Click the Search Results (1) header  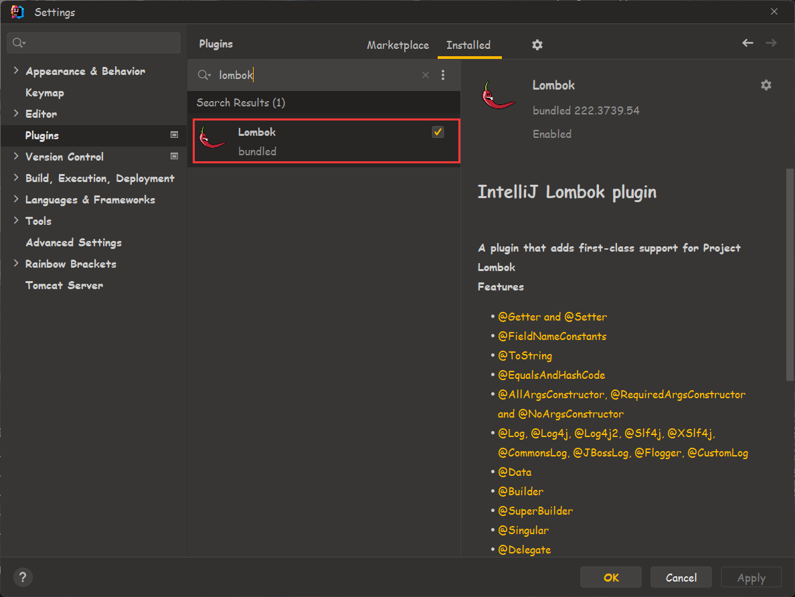click(241, 102)
